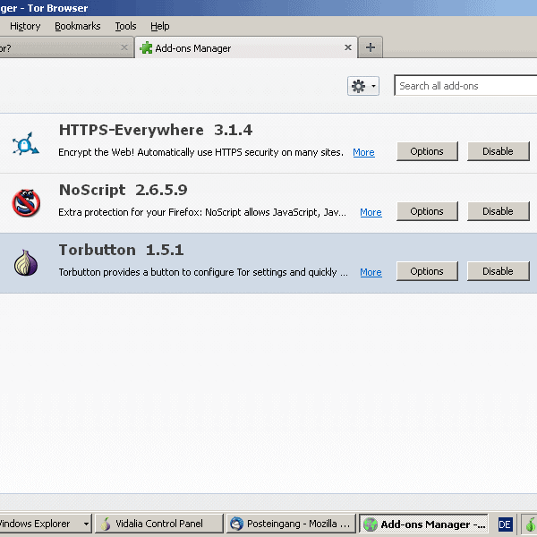Viewport: 537px width, 537px height.
Task: Click the 'Extra protection for your Firefox' description
Action: point(202,212)
